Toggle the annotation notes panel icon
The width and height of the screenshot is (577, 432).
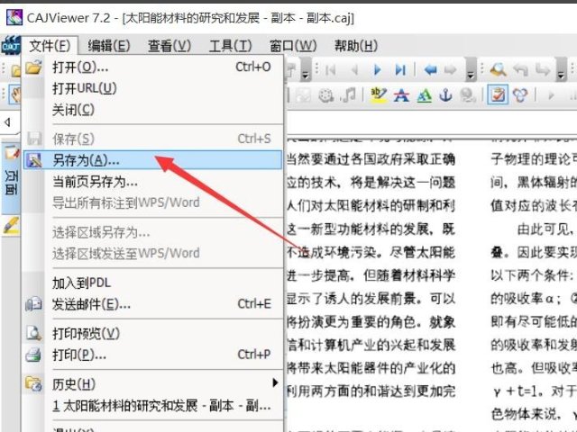(498, 95)
